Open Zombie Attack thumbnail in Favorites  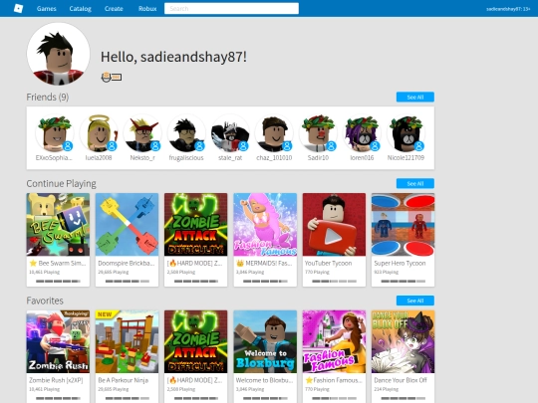tap(196, 341)
